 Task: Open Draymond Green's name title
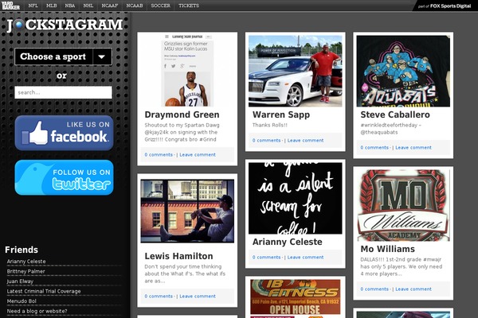point(182,114)
